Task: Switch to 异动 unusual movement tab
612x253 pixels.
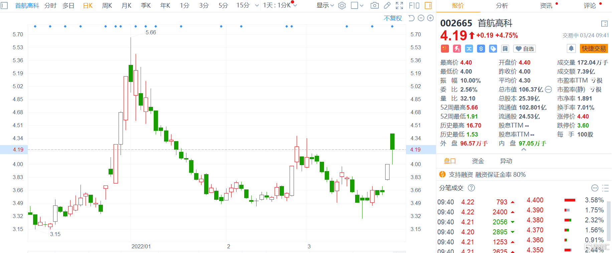Action: pos(506,161)
